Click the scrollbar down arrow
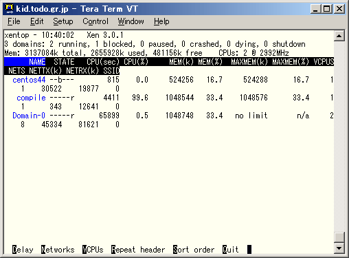 (x=339, y=248)
